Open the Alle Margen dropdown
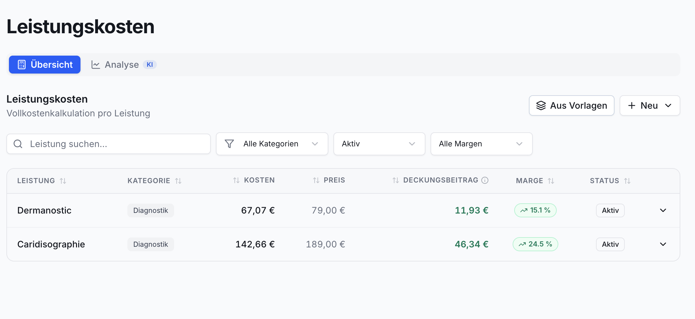695x319 pixels. [482, 144]
